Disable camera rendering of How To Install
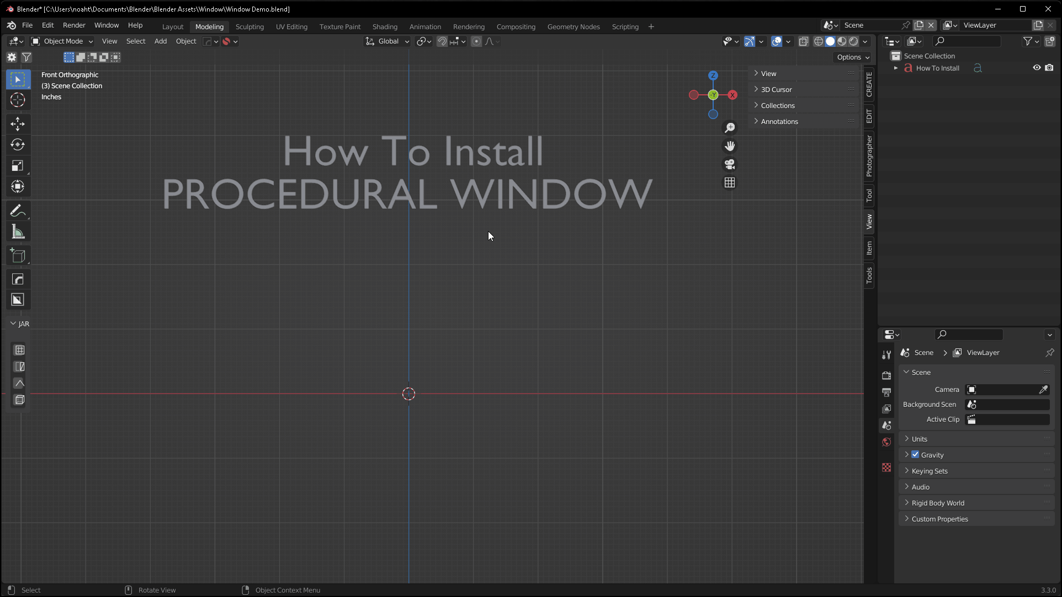Screen dimensions: 1062x597 (x=1049, y=68)
